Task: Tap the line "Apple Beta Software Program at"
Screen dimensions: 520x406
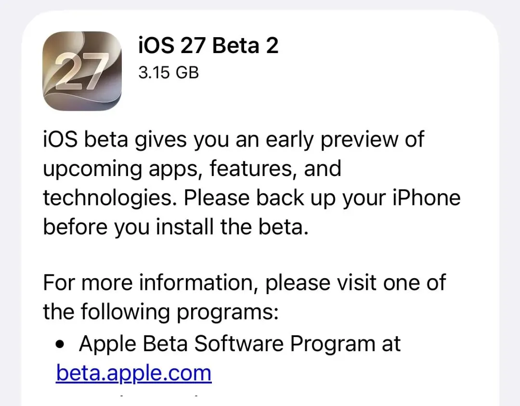Action: [x=240, y=343]
